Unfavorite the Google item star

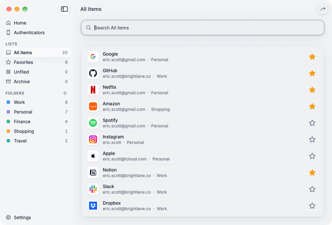click(312, 57)
